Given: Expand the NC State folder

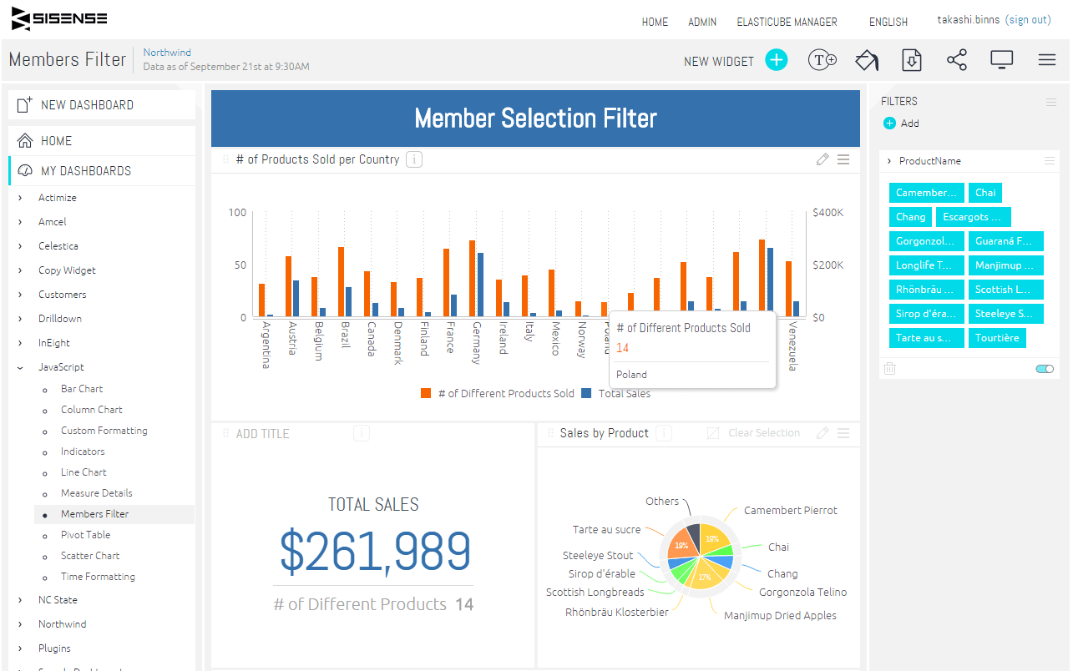Looking at the screenshot, I should (20, 600).
